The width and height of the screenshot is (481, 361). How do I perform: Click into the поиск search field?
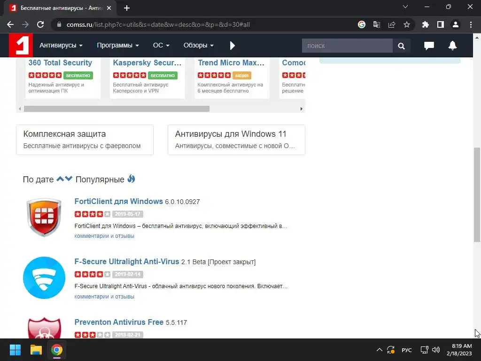click(347, 46)
